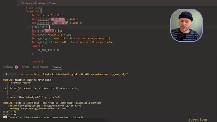Click 'Terminal will be reused by tasks' message
The image size is (217, 122).
click(x=46, y=117)
